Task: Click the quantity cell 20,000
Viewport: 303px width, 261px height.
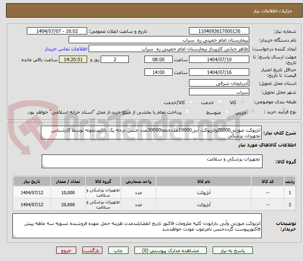Action: coord(68,204)
